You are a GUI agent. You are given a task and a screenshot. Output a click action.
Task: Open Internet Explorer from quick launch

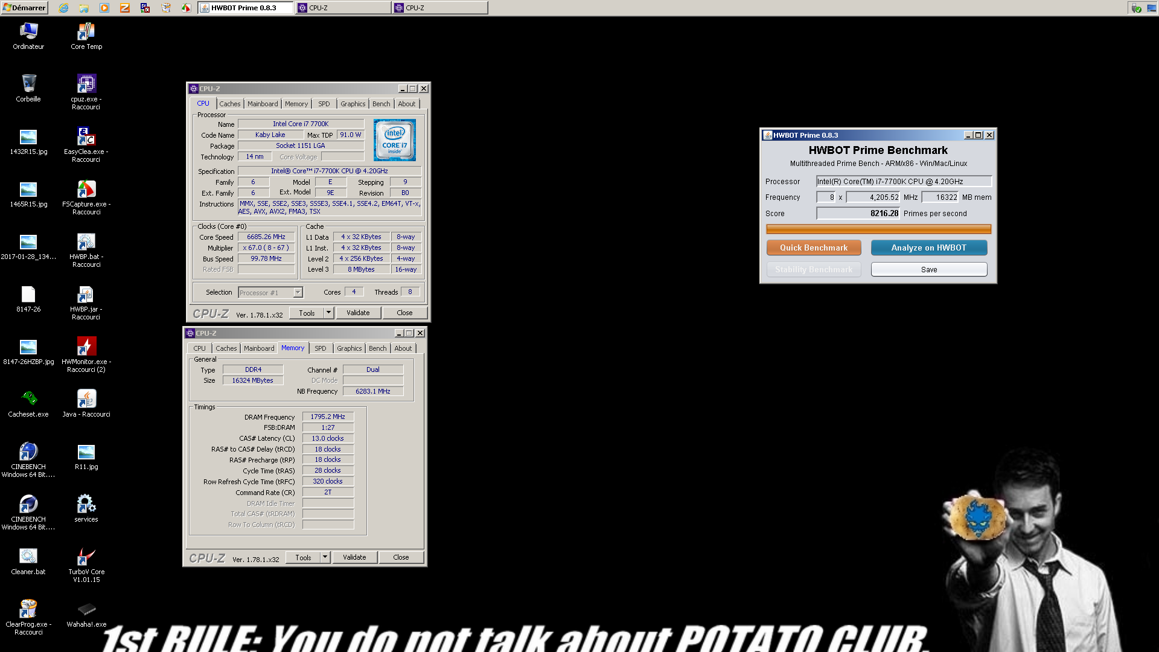click(63, 8)
